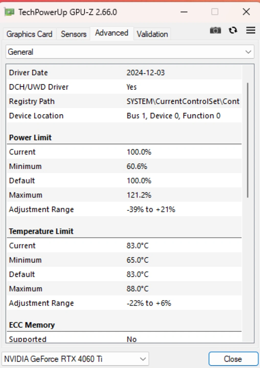Open the Validation tab

click(x=152, y=34)
